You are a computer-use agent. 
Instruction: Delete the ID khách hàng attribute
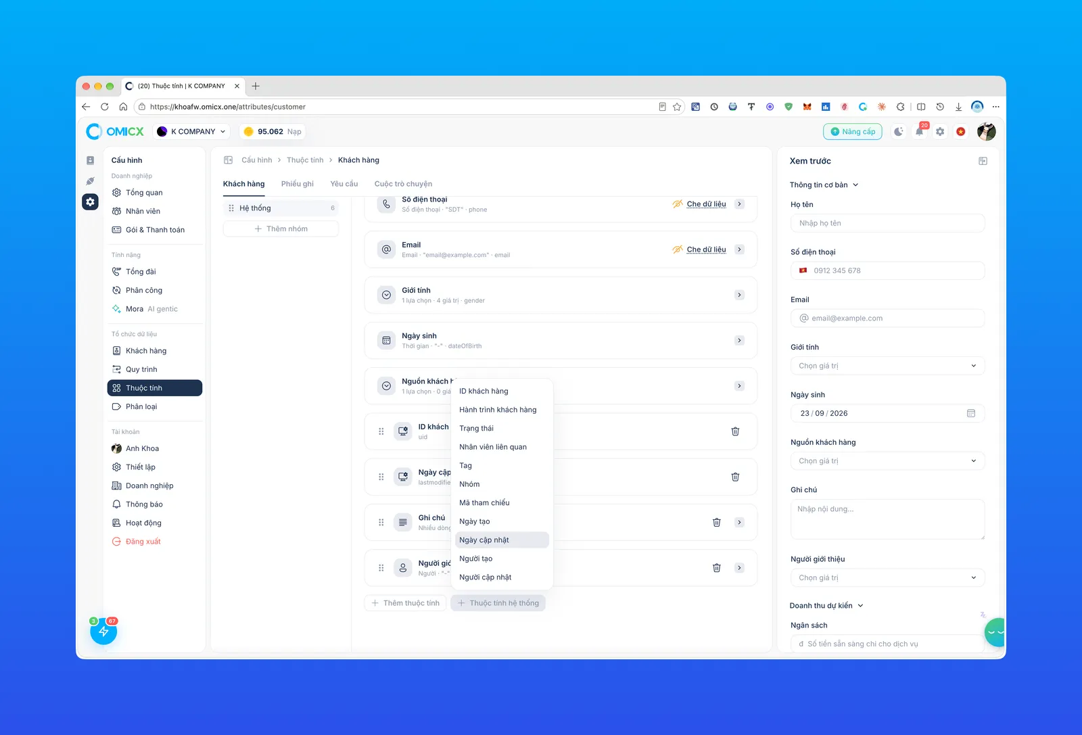point(735,431)
